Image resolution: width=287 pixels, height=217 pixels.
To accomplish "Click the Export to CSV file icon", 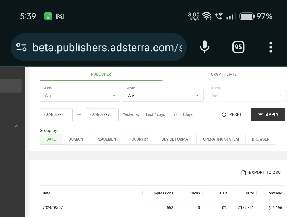I will [x=243, y=173].
